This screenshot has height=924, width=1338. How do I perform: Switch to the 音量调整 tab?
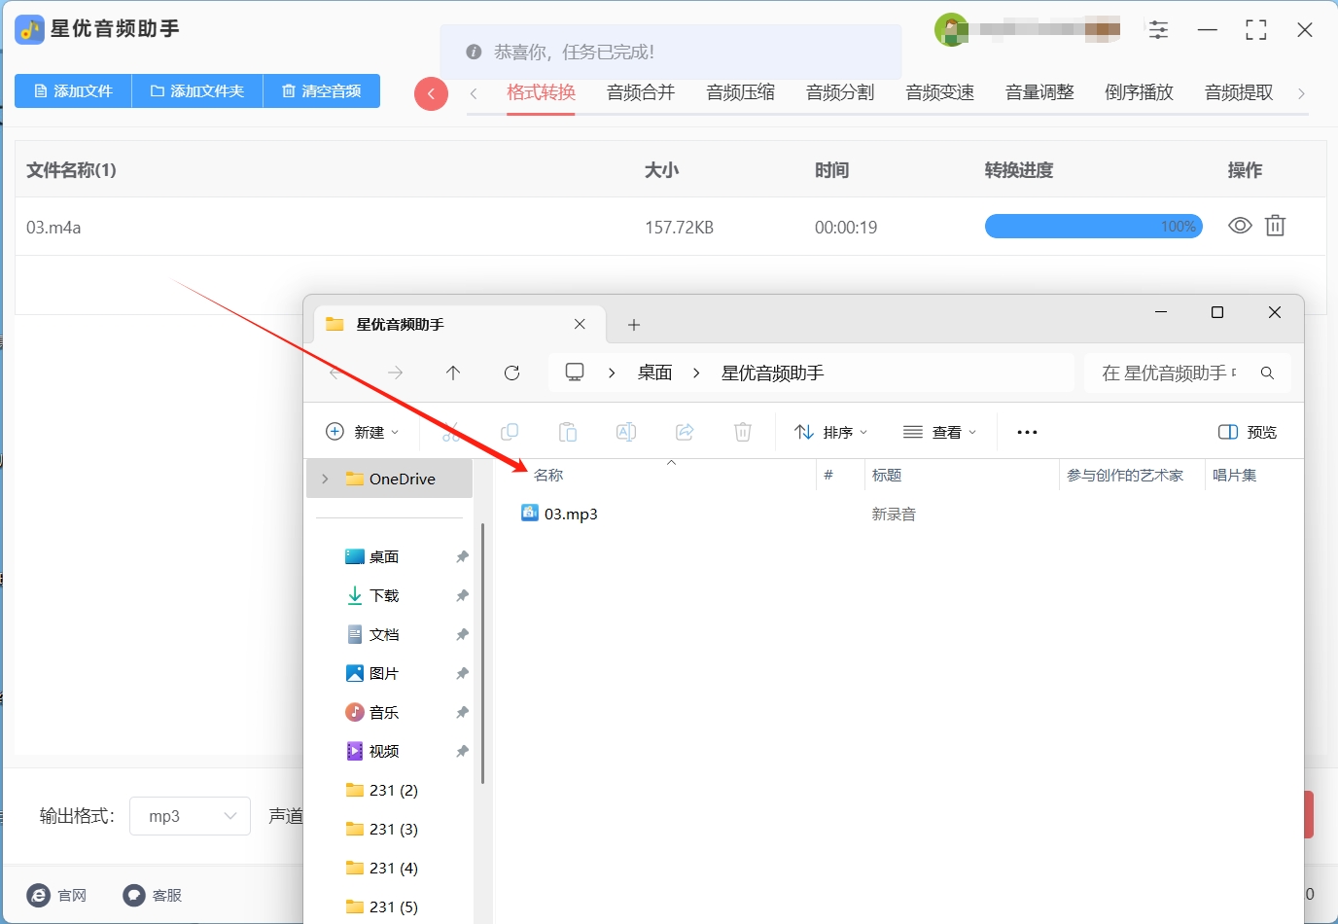[1039, 92]
